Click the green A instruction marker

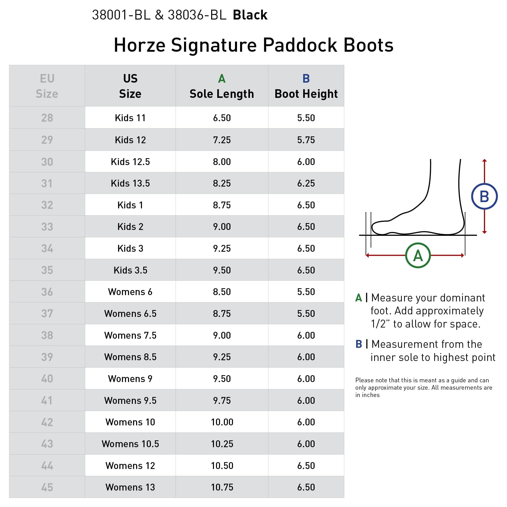[358, 298]
